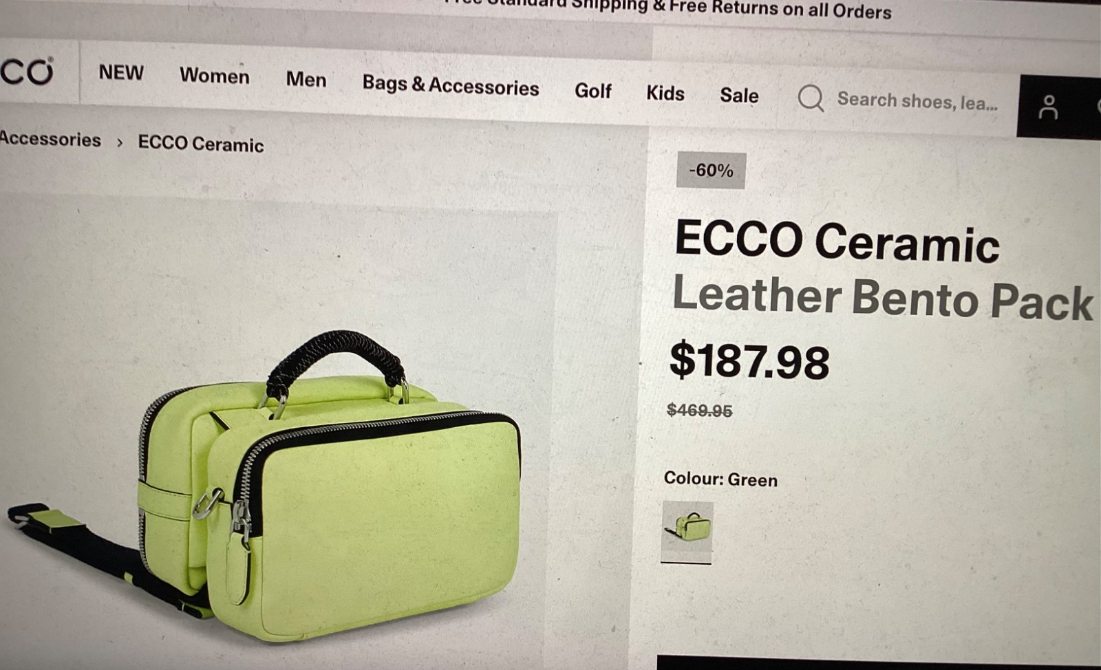Click the -60% discount badge
This screenshot has height=670, width=1101.
(x=712, y=171)
